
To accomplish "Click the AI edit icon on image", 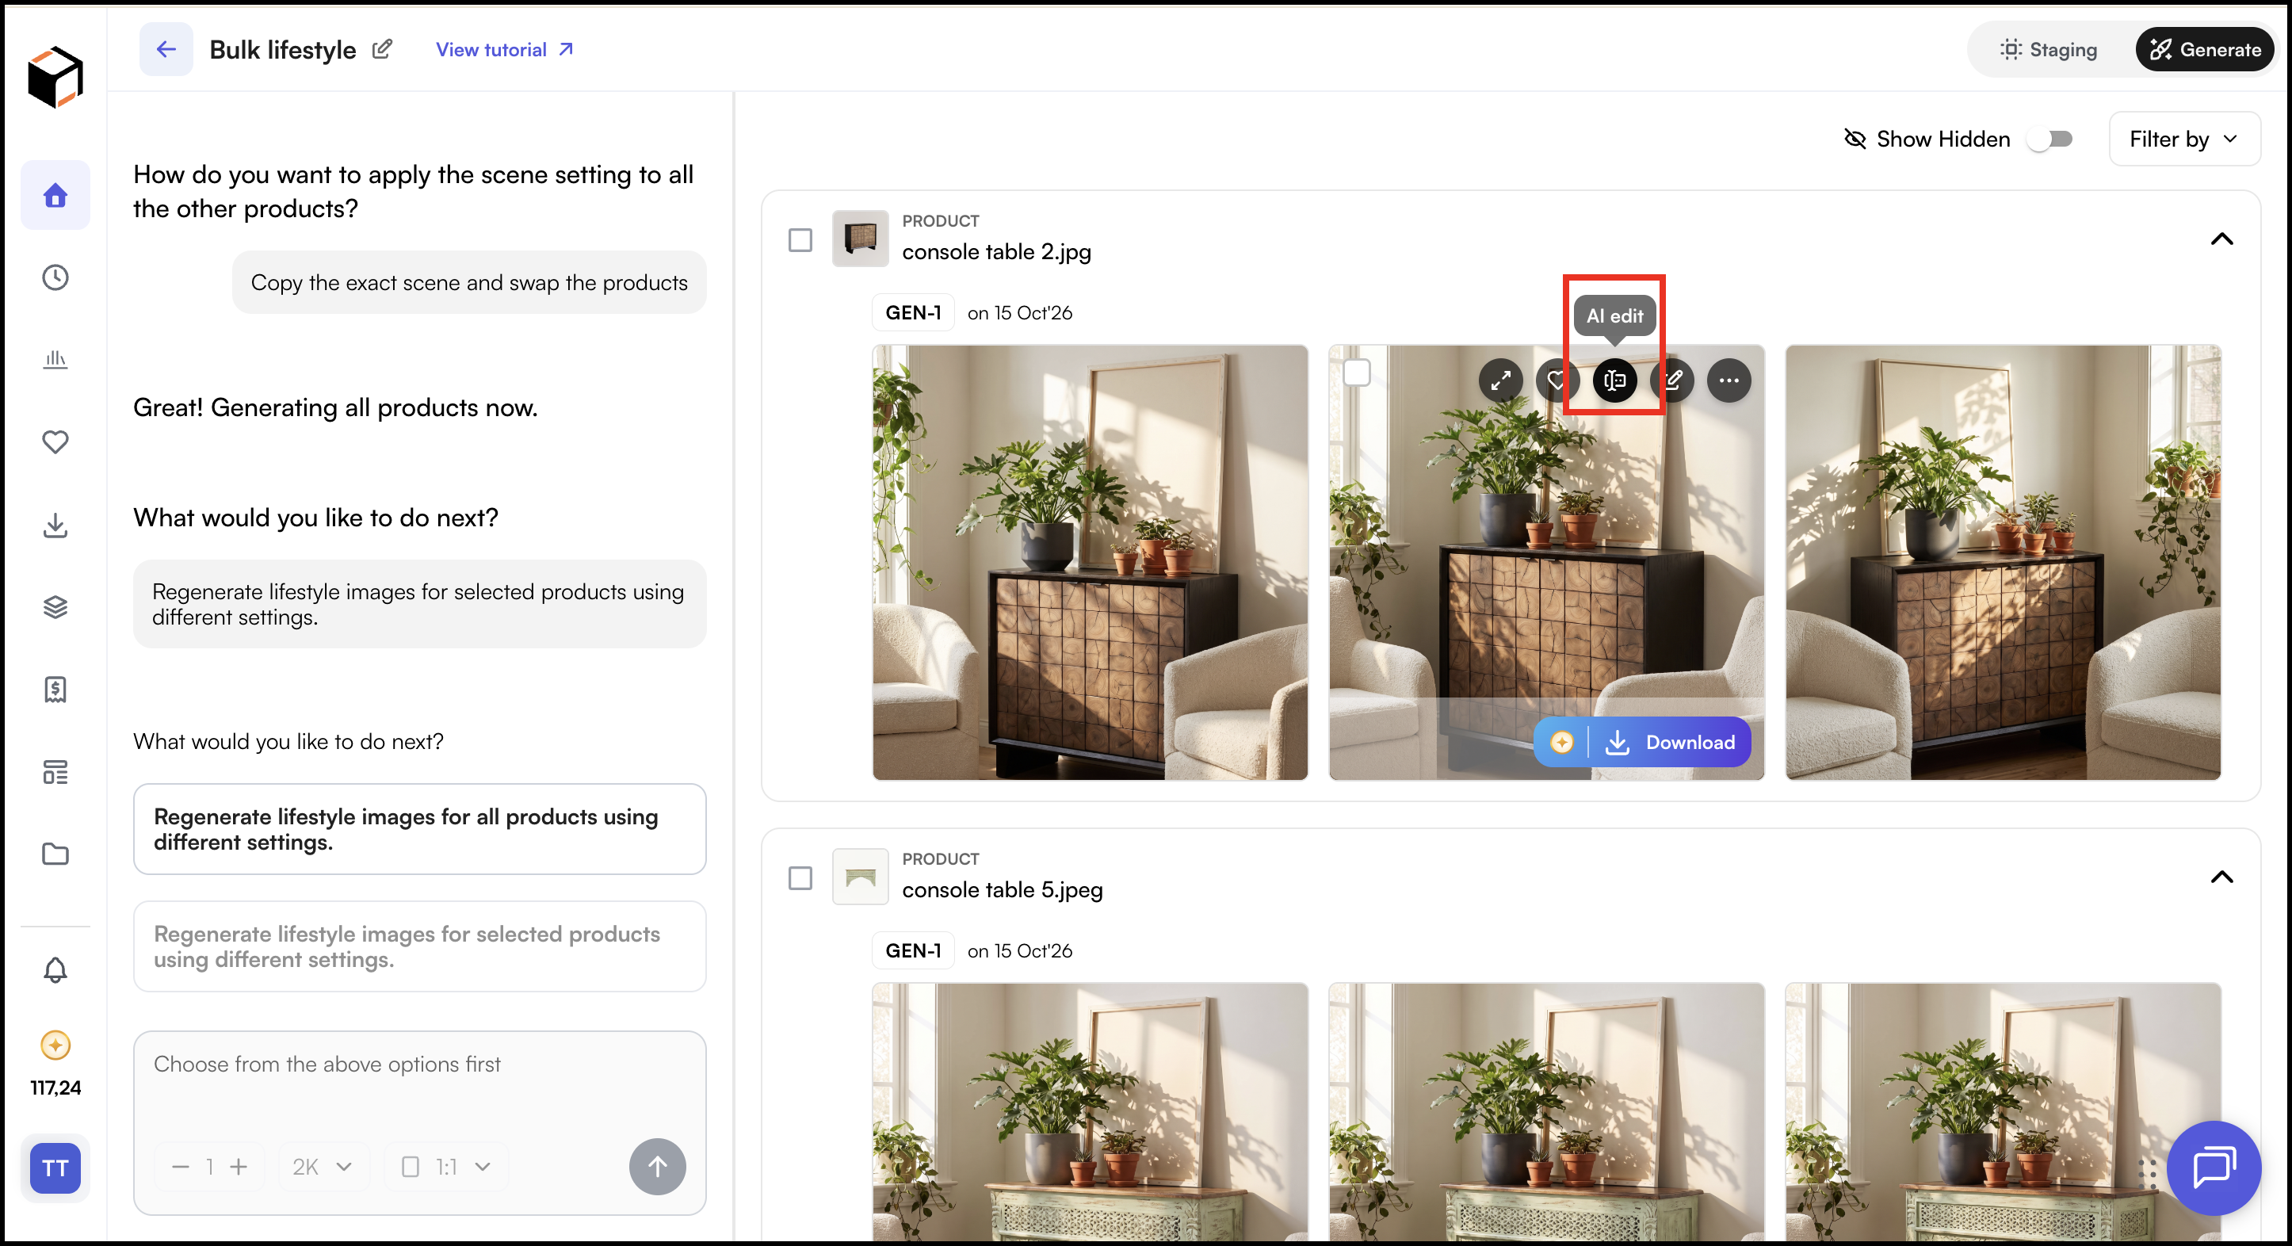I will pyautogui.click(x=1615, y=381).
